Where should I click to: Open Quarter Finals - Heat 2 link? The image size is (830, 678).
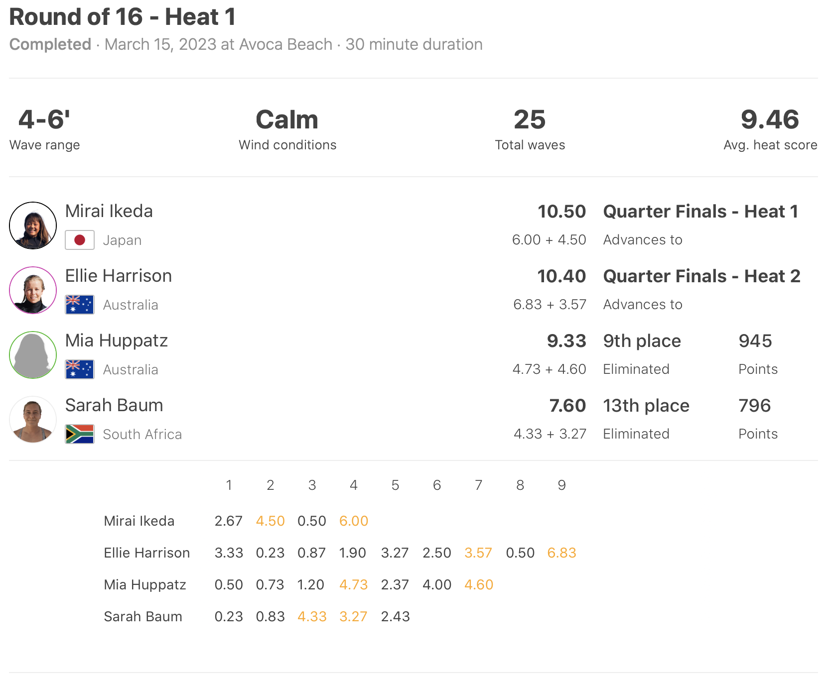701,276
